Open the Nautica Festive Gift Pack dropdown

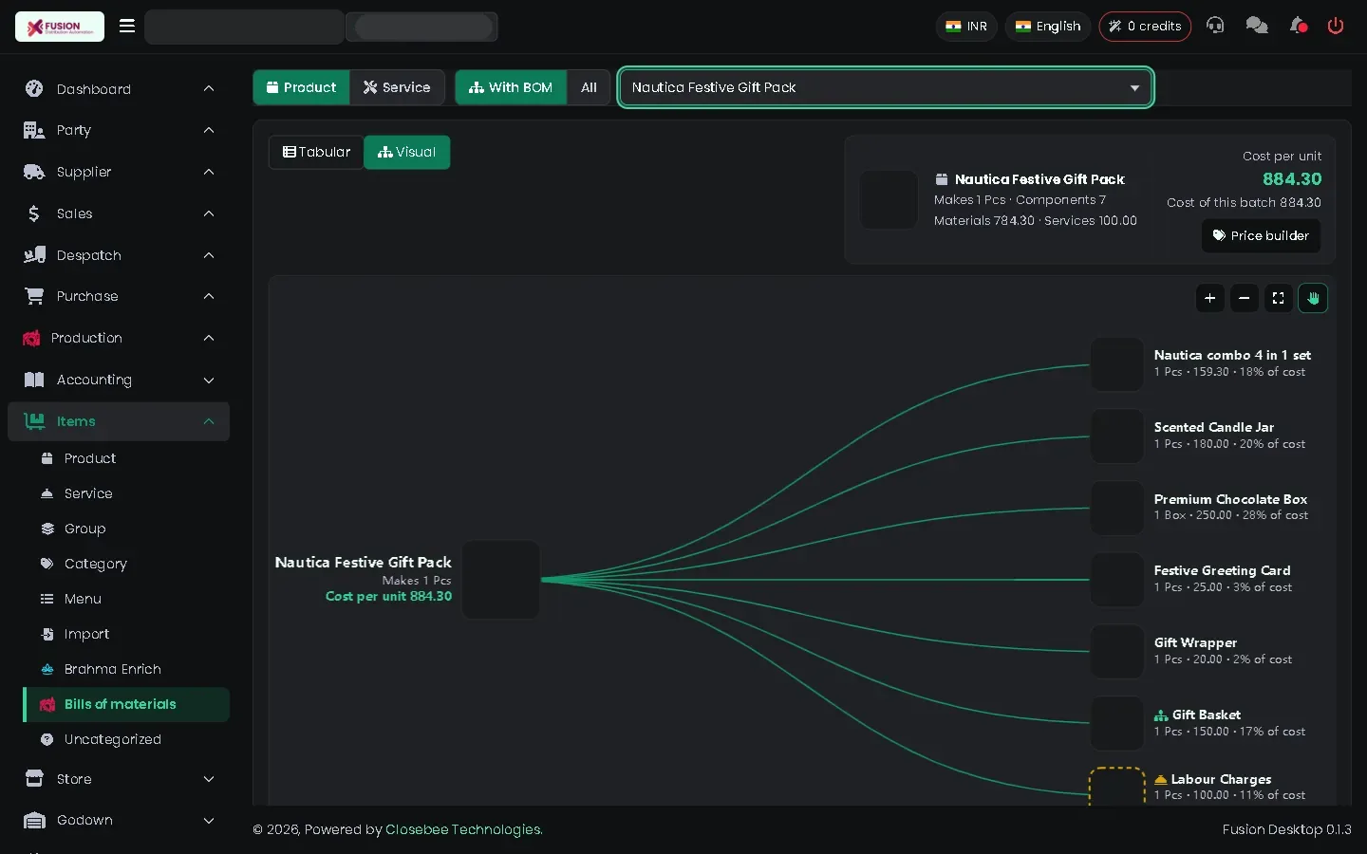click(x=886, y=87)
